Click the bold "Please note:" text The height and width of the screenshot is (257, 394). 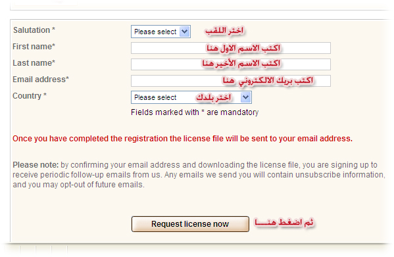[36, 165]
